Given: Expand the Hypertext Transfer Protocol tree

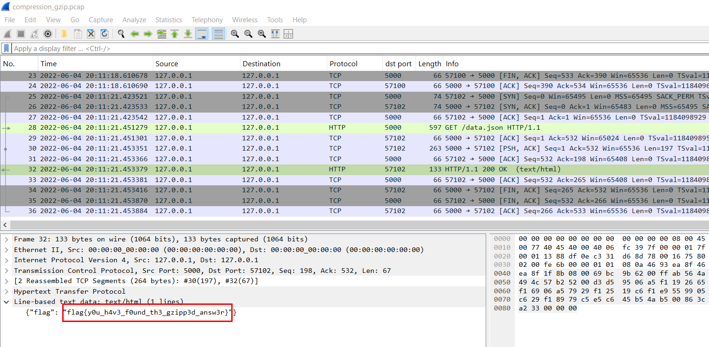Looking at the screenshot, I should pos(7,291).
